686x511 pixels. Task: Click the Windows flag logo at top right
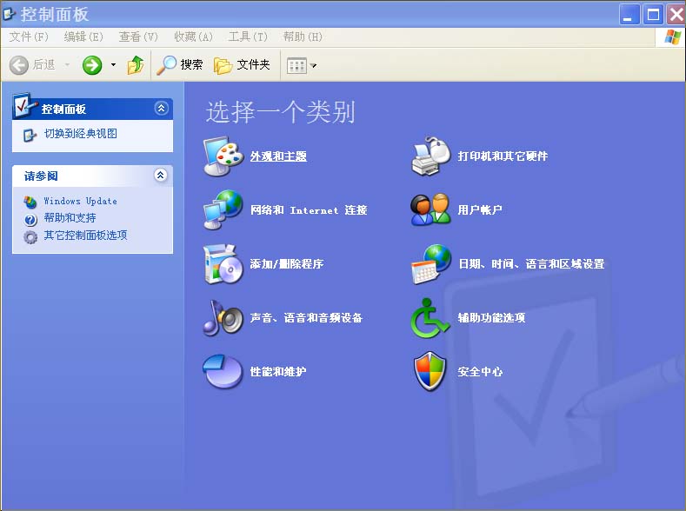[672, 37]
